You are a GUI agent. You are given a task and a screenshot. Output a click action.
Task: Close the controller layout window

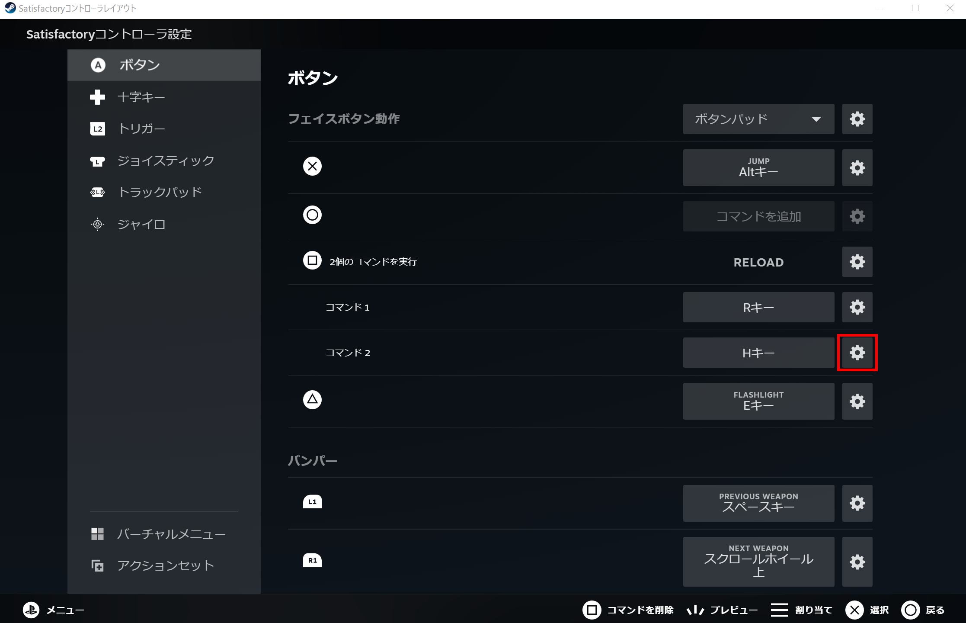click(x=950, y=8)
